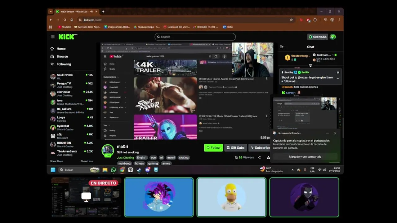The height and width of the screenshot is (223, 397).
Task: Click ma0ri's live avatar
Action: (108, 150)
